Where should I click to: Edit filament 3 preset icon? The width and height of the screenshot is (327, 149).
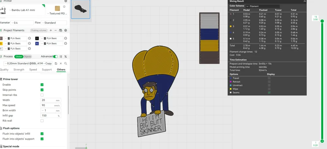pyautogui.click(x=29, y=43)
